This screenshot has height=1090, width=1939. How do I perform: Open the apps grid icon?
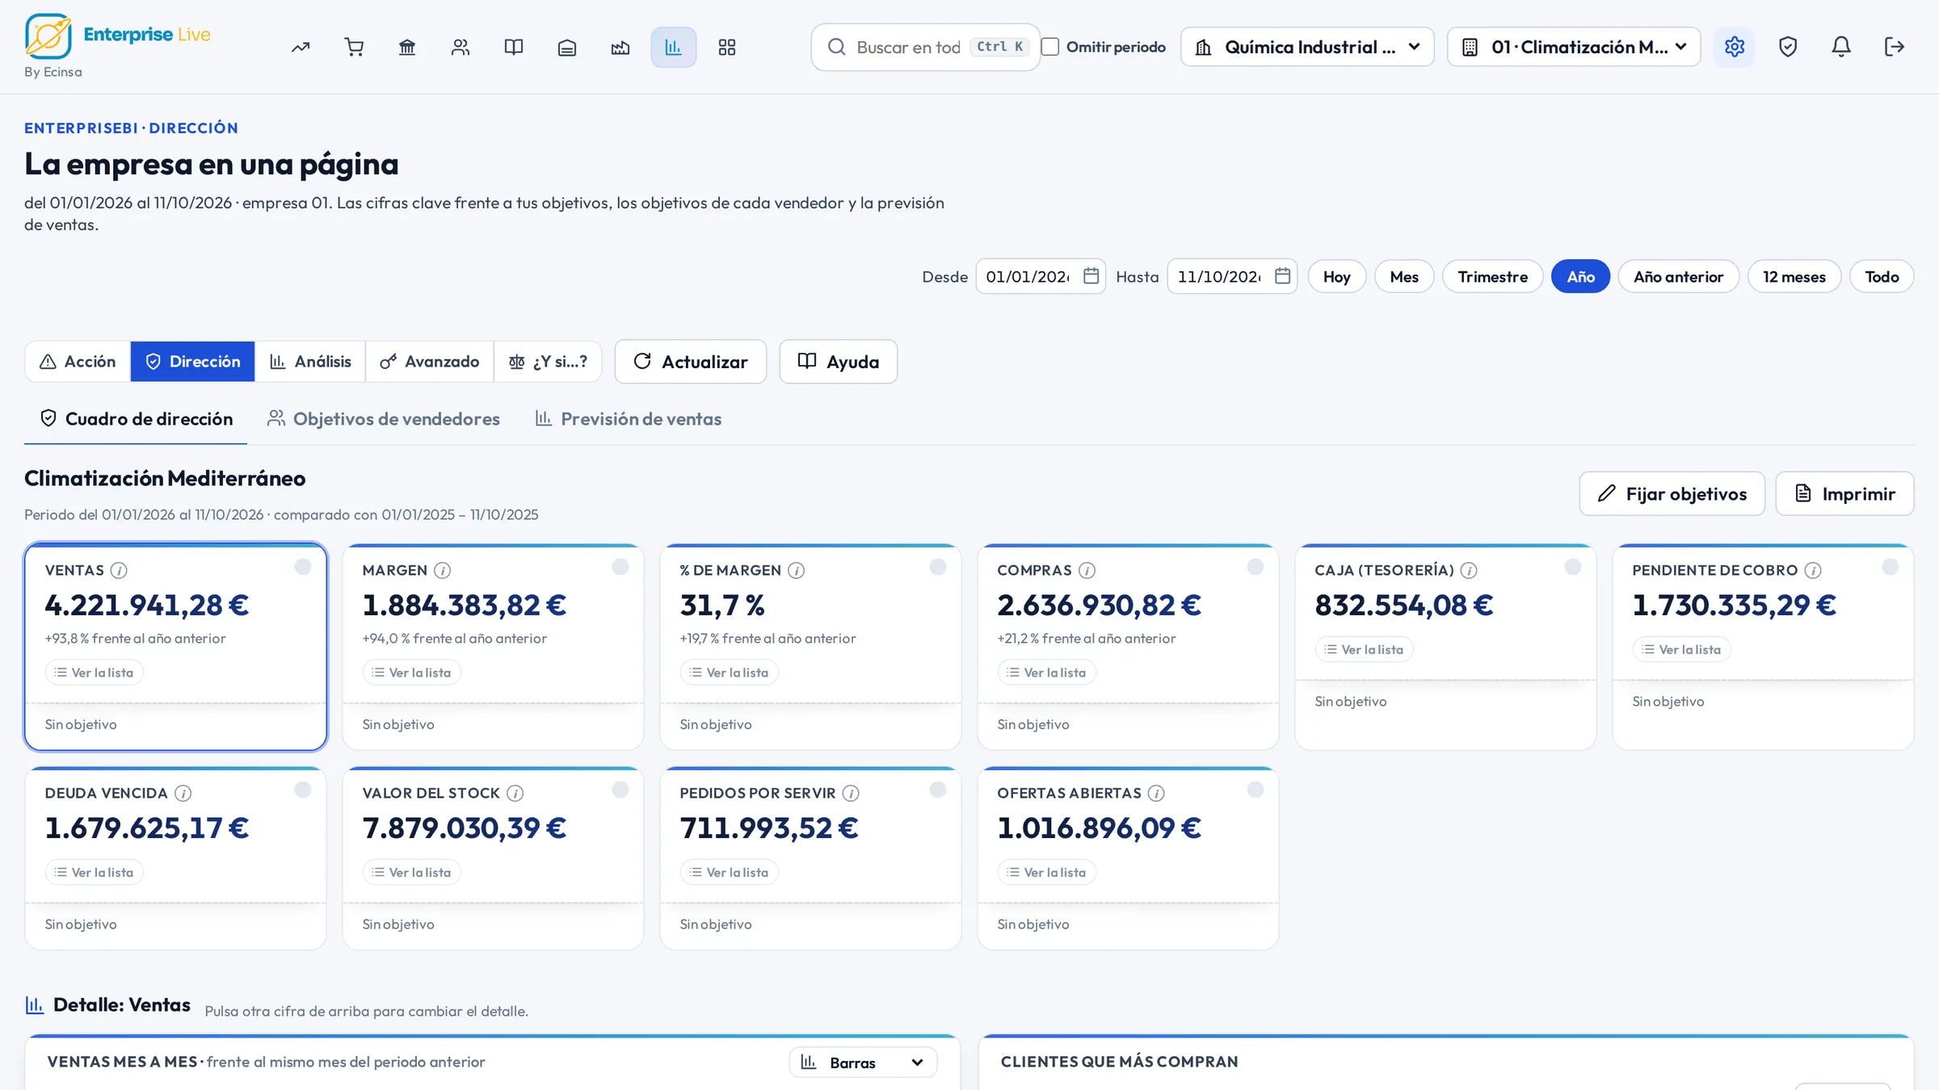[x=727, y=47]
